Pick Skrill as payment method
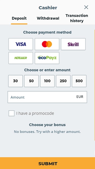 point(73,44)
